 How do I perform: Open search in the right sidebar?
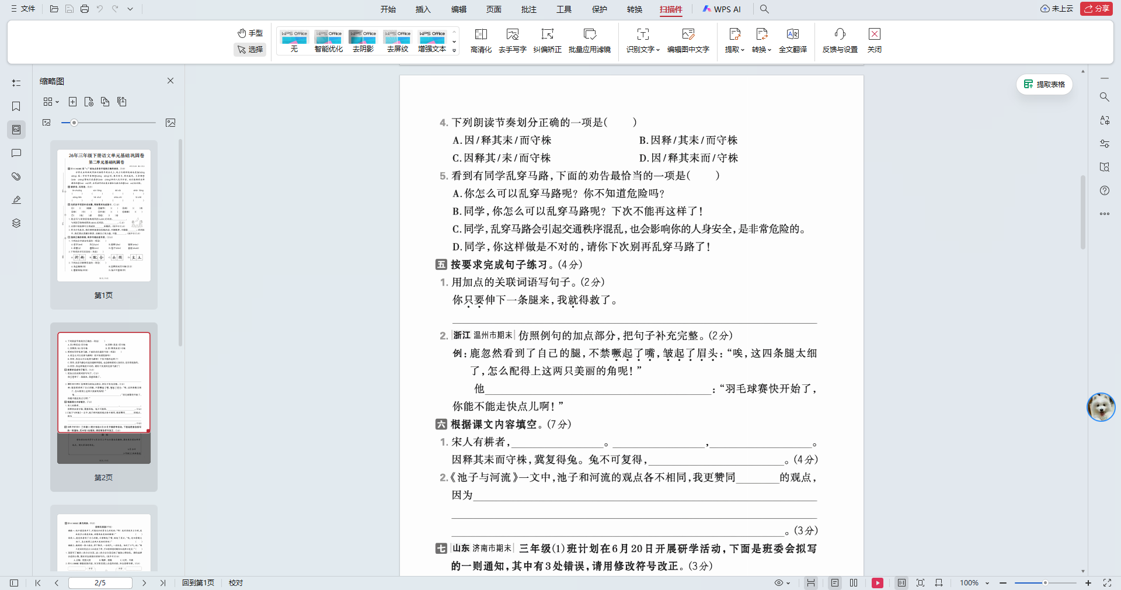point(1104,97)
